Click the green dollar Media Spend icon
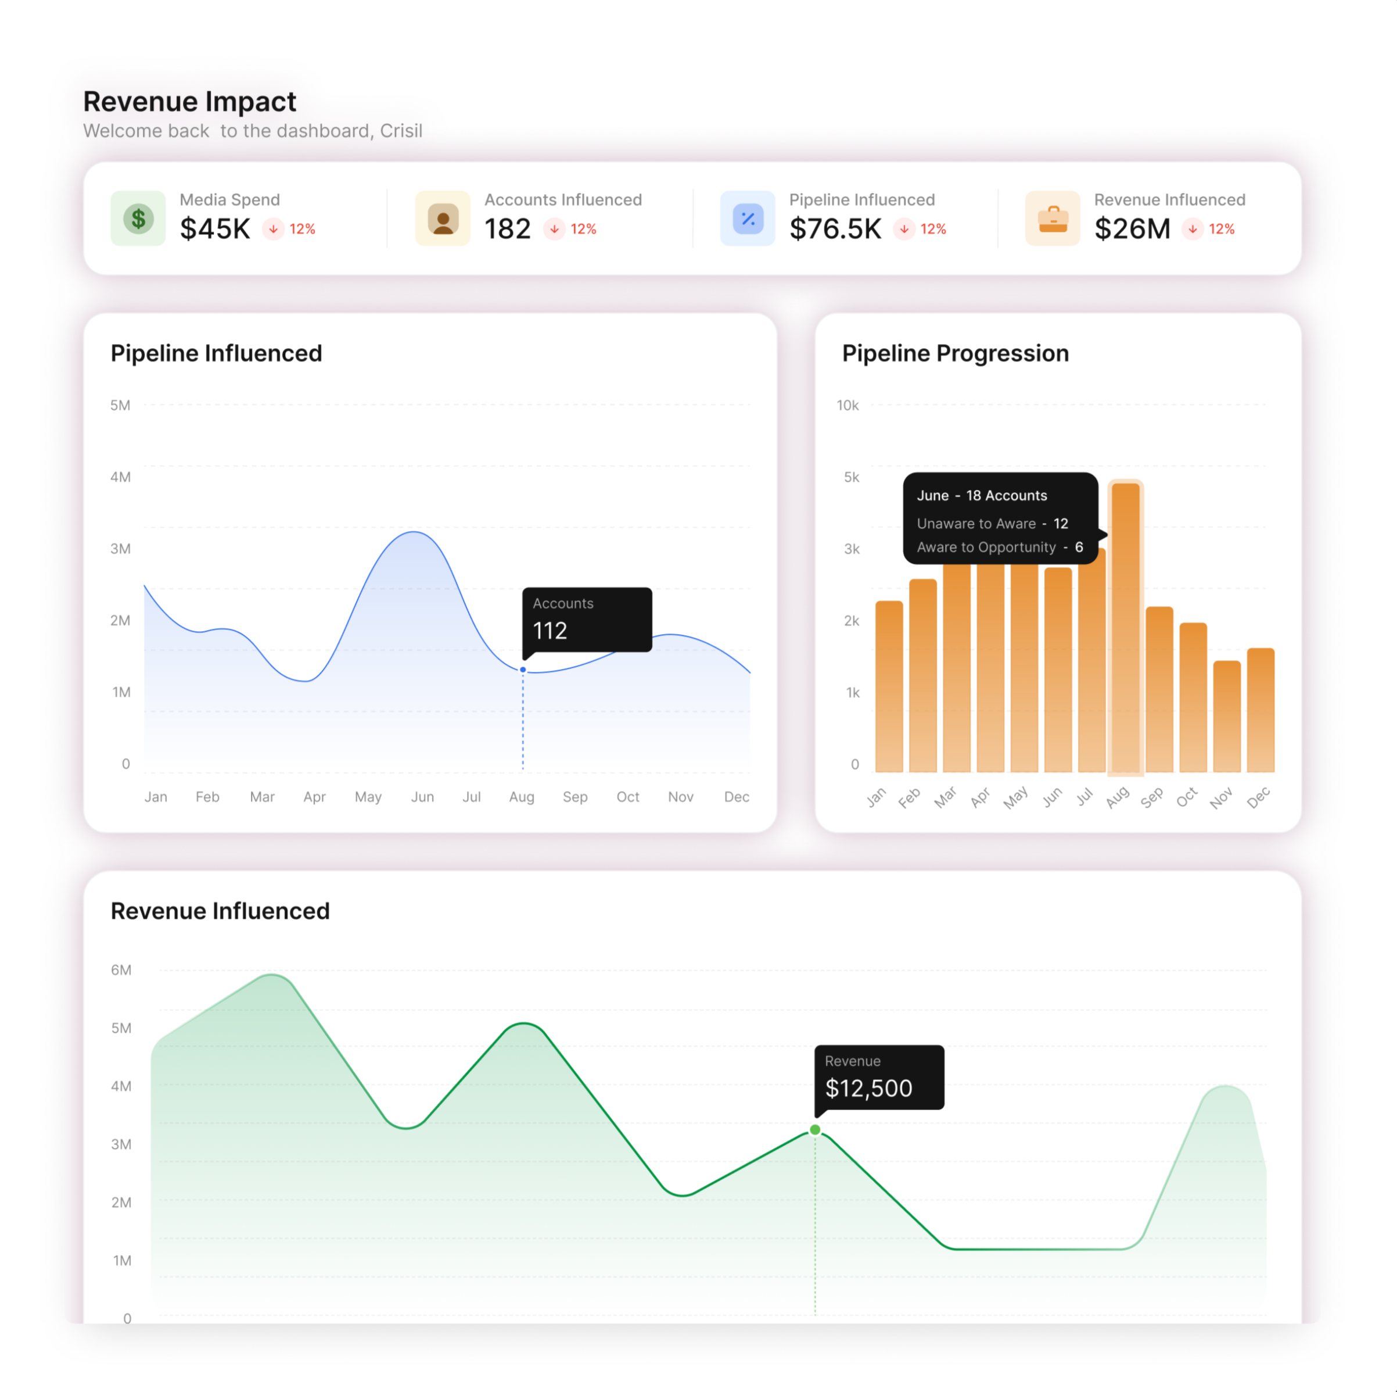Screen dimensions: 1397x1392 coord(138,219)
